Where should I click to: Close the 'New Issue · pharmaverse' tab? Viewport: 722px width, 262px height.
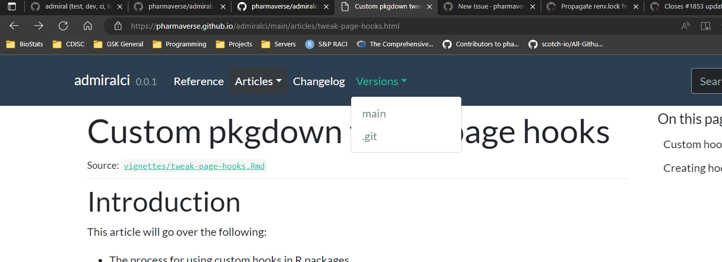[532, 7]
